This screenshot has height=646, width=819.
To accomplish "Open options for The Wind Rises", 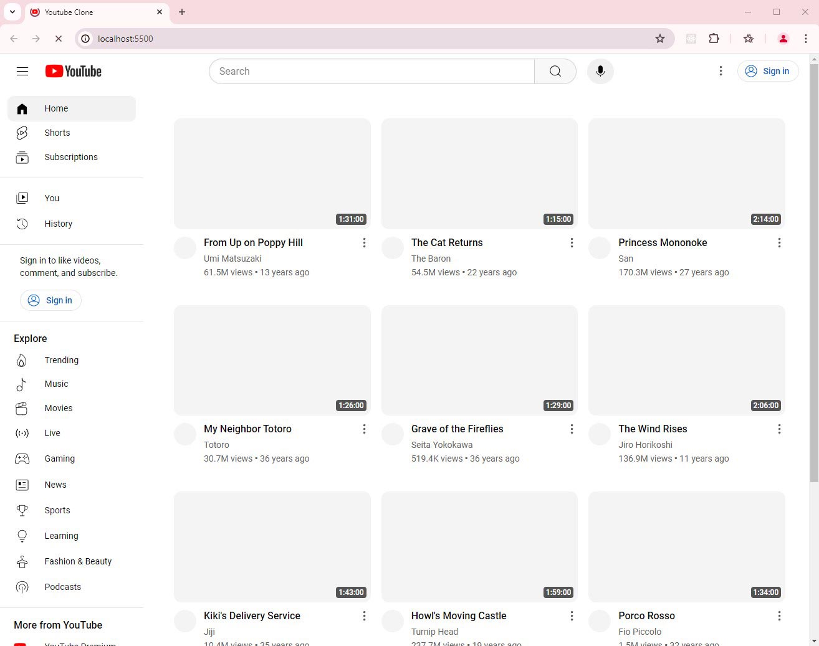I will (779, 429).
